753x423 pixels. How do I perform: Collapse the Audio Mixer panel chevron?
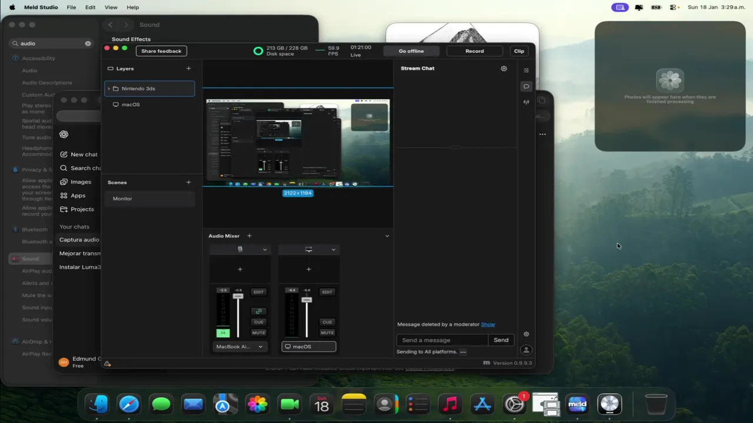387,236
